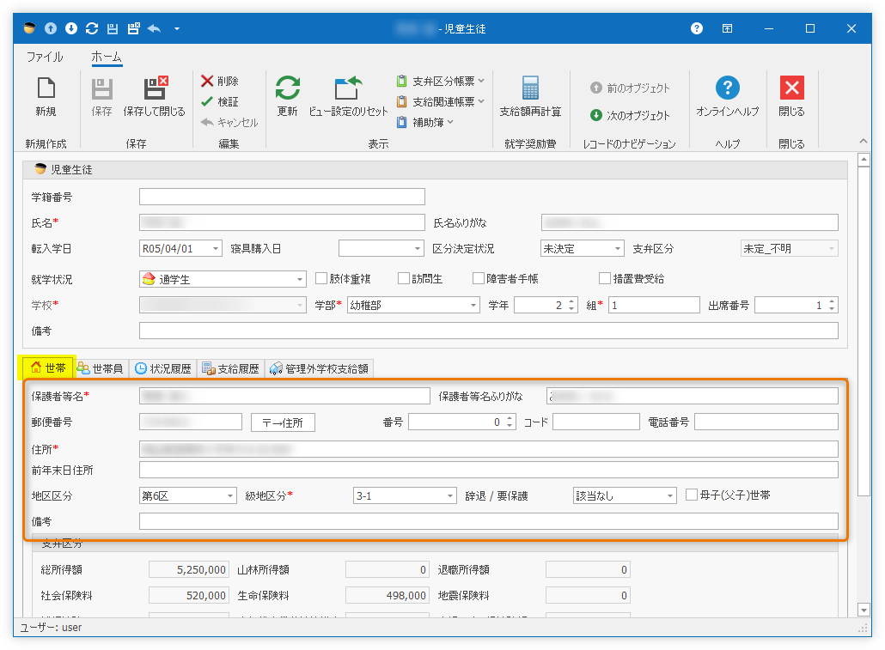Click the save-and-close icon in title bar
885x650 pixels.
click(133, 28)
